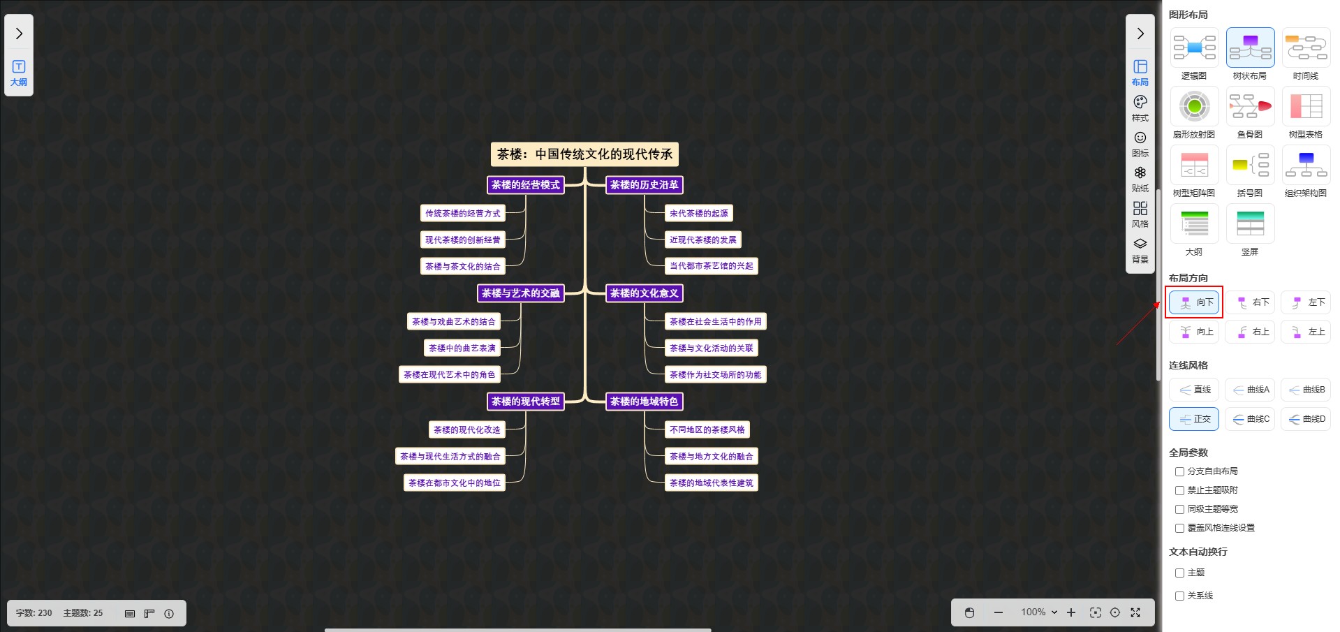This screenshot has height=632, width=1340.
Task: Switch to the 样式 style tab
Action: pos(1140,108)
